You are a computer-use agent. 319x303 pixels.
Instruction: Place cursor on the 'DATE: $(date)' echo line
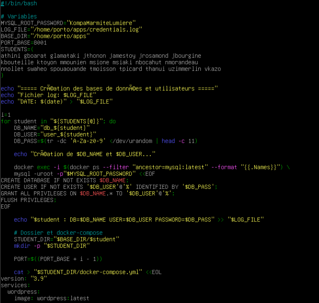point(56,101)
